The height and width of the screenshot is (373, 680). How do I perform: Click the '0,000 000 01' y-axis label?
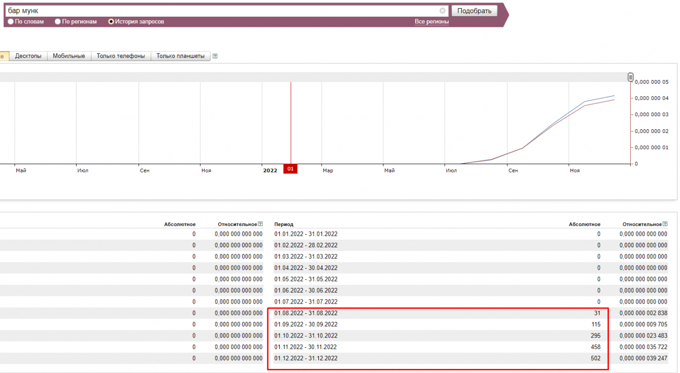point(652,147)
